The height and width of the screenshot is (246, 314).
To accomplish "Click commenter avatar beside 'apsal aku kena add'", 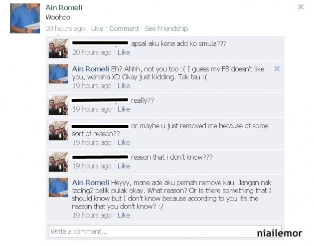I will coord(58,48).
